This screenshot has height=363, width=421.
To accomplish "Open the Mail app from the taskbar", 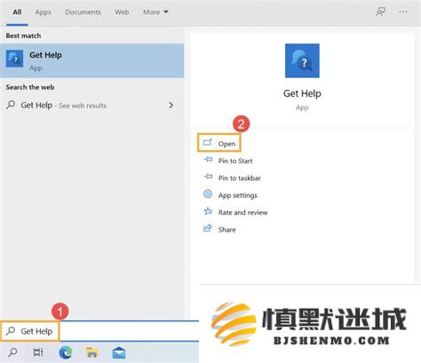I will tap(119, 352).
